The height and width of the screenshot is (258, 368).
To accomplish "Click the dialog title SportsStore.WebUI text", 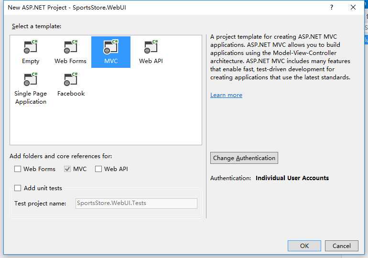I will [x=99, y=8].
